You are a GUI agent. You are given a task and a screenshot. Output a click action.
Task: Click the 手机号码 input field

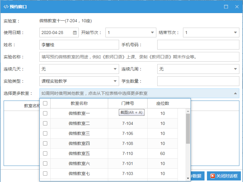pyautogui.click(x=198, y=45)
